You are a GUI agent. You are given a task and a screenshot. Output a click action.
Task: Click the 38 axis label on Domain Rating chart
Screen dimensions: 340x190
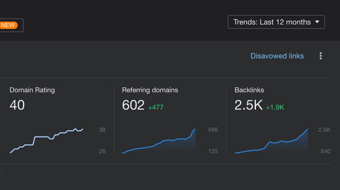[x=102, y=130]
